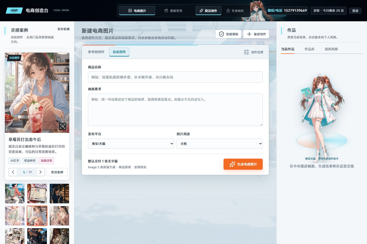Click the sparkle icon on 生成电商图片 button
The width and height of the screenshot is (367, 244).
tap(232, 164)
